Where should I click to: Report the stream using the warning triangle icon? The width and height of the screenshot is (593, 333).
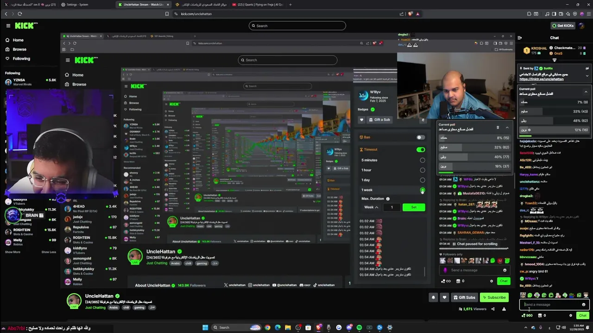click(504, 309)
